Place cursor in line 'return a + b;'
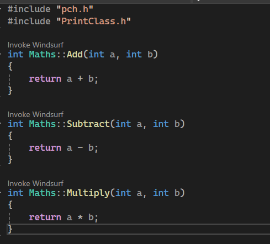270x244 pixels. pyautogui.click(x=63, y=79)
